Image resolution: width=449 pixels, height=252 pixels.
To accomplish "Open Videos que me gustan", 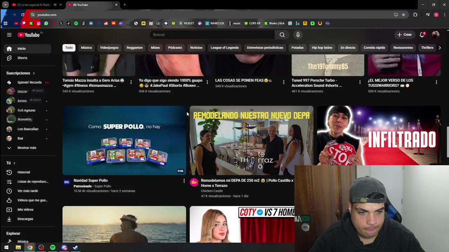I will (27, 200).
